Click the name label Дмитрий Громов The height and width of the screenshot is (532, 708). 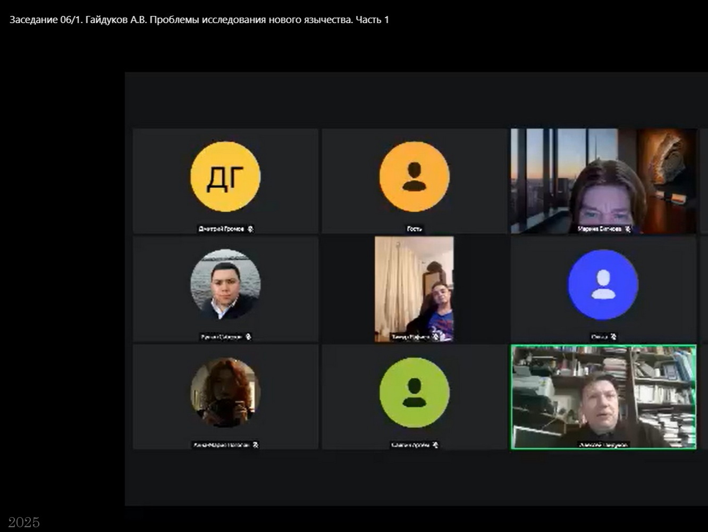(221, 229)
